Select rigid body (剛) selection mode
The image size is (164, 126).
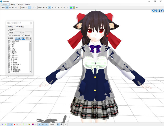coord(16,7)
